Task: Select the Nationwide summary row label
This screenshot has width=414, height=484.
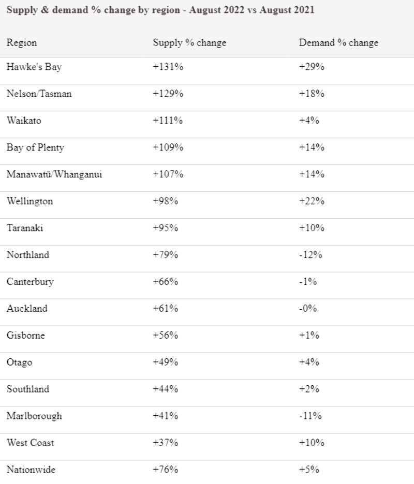Action: [31, 470]
